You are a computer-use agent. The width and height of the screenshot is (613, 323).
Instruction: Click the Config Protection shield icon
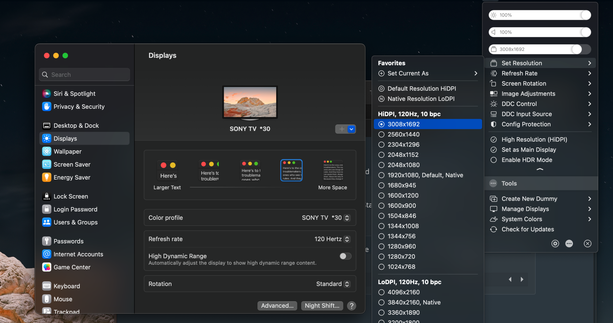coord(493,124)
